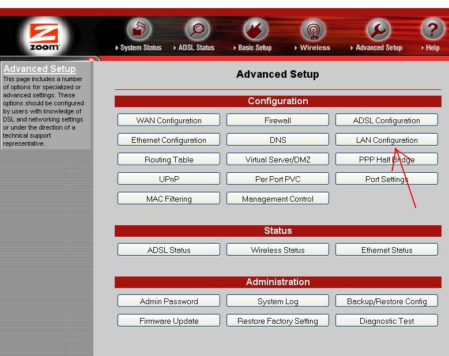Run the Diagnostic Test button

click(x=387, y=321)
